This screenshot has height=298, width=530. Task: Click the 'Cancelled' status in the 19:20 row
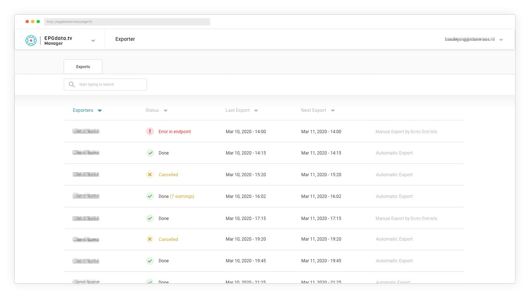pos(168,240)
